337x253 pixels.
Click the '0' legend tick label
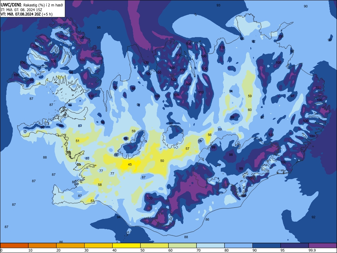(x=1, y=250)
